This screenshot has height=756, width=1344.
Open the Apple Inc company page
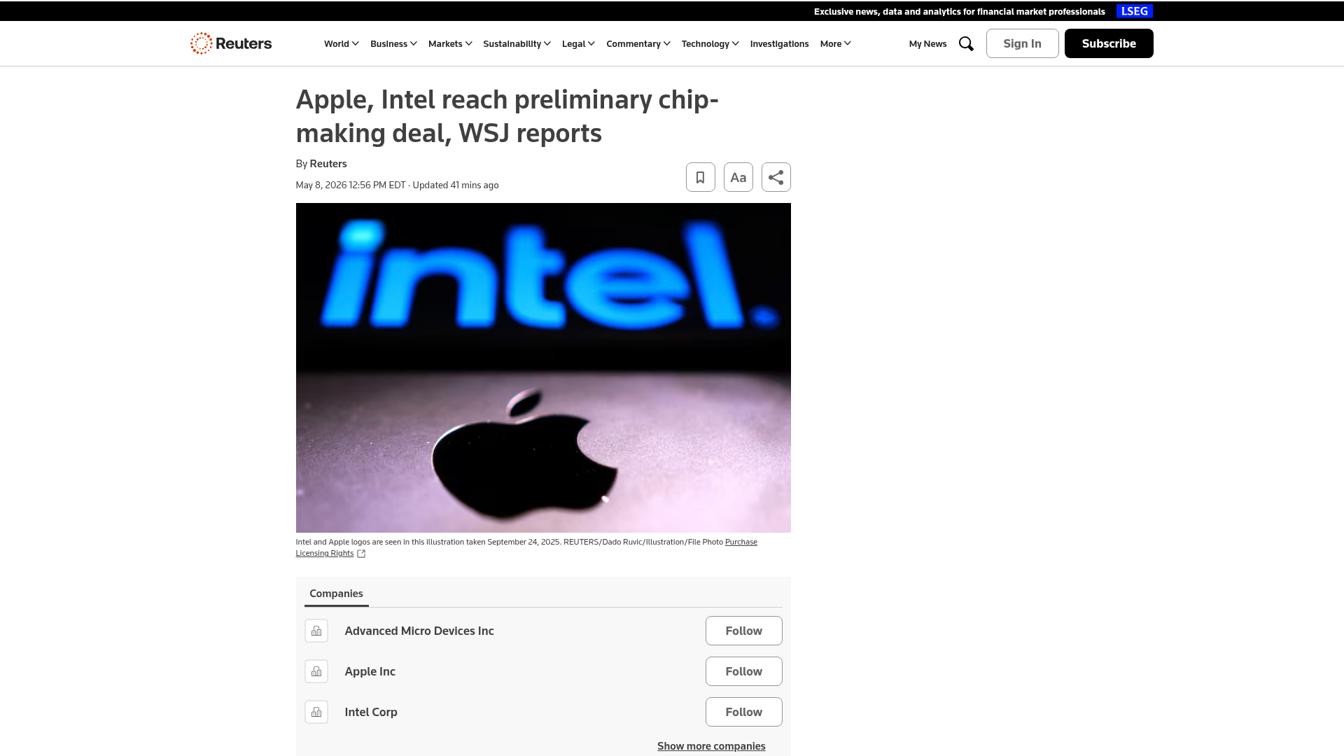(x=370, y=671)
